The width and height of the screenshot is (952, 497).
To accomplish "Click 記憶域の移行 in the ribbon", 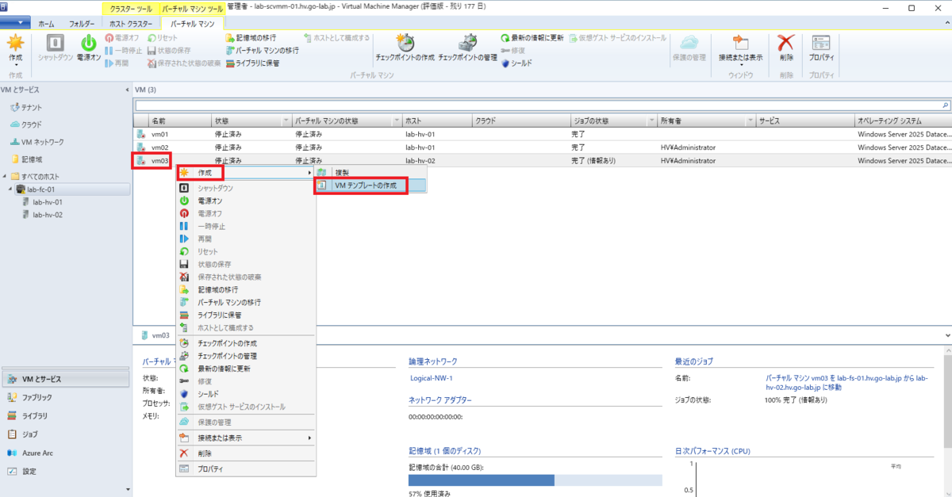I will pyautogui.click(x=251, y=38).
